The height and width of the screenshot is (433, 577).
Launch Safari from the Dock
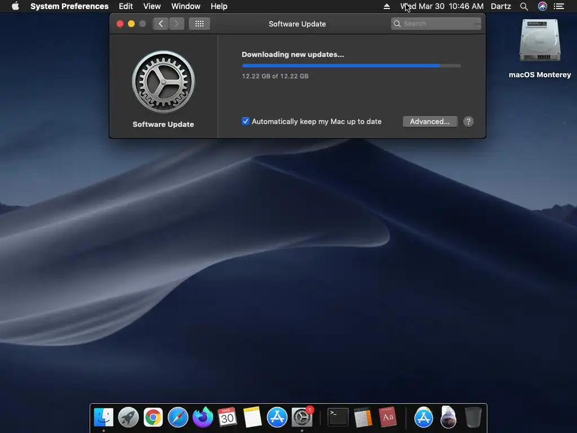[177, 417]
